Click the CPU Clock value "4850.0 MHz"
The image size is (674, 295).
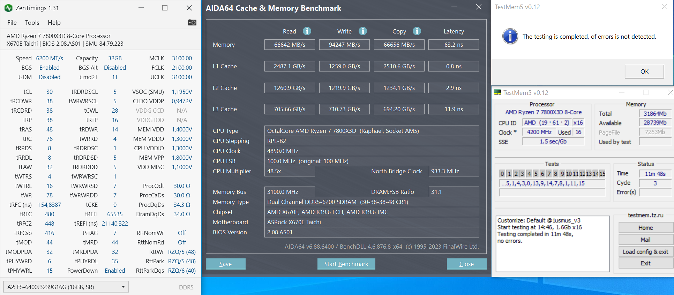pos(372,151)
